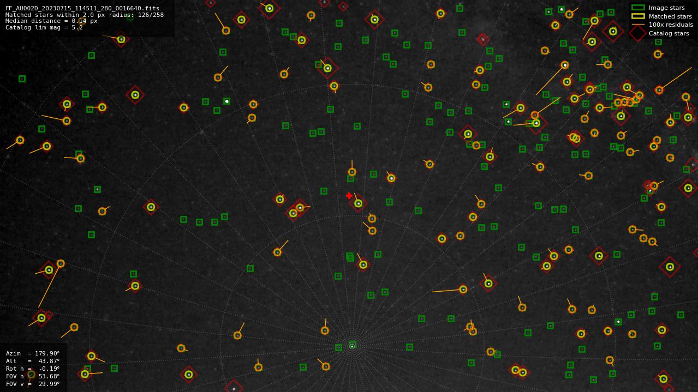Screen dimensions: 698x392
Task: Click the red diamond Catalog stars legend icon
Action: tap(638, 33)
